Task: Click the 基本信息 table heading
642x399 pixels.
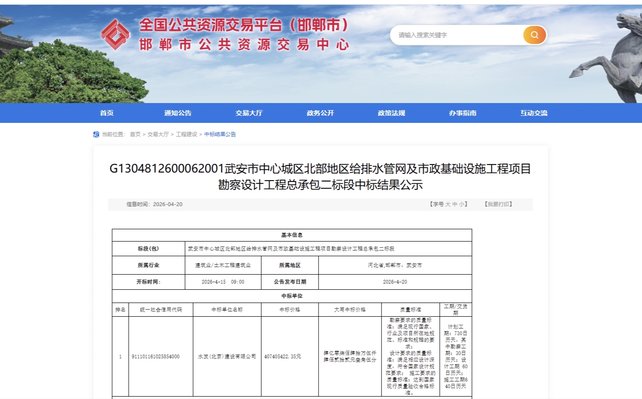Action: point(292,235)
